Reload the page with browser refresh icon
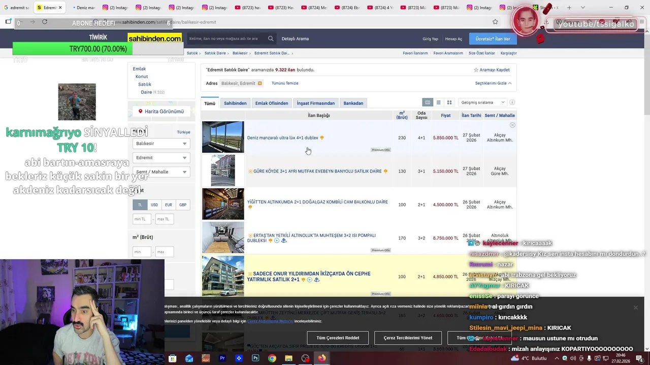 point(45,22)
